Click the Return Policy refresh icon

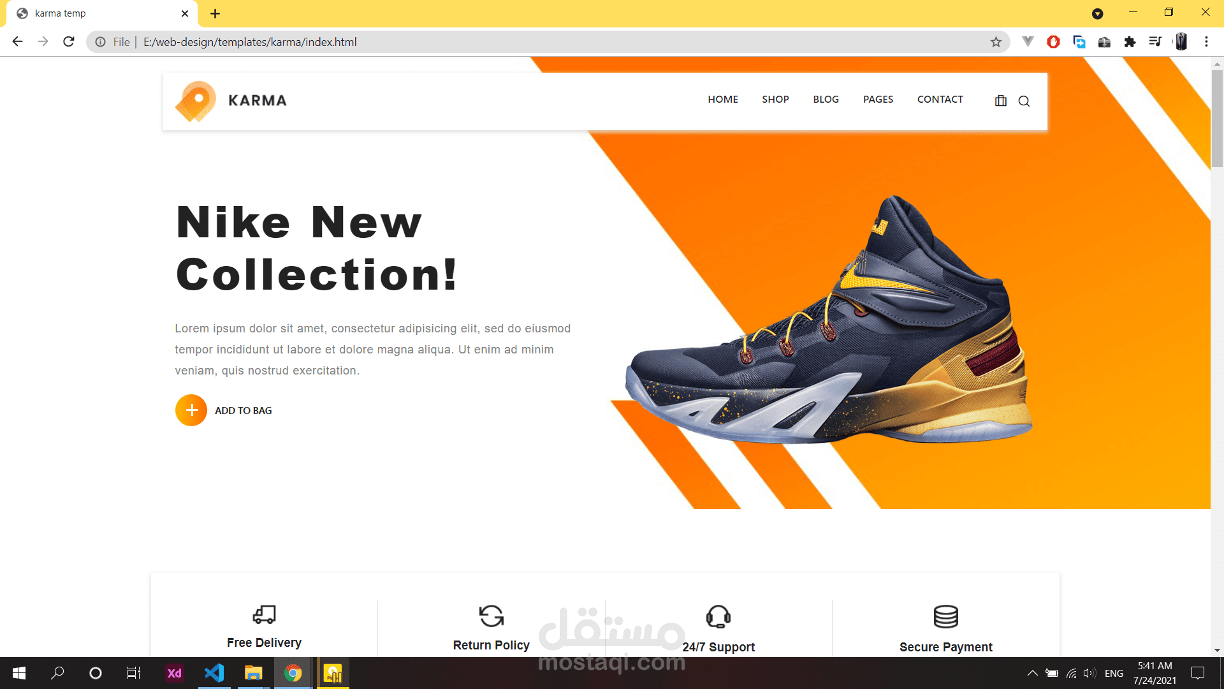pyautogui.click(x=492, y=616)
